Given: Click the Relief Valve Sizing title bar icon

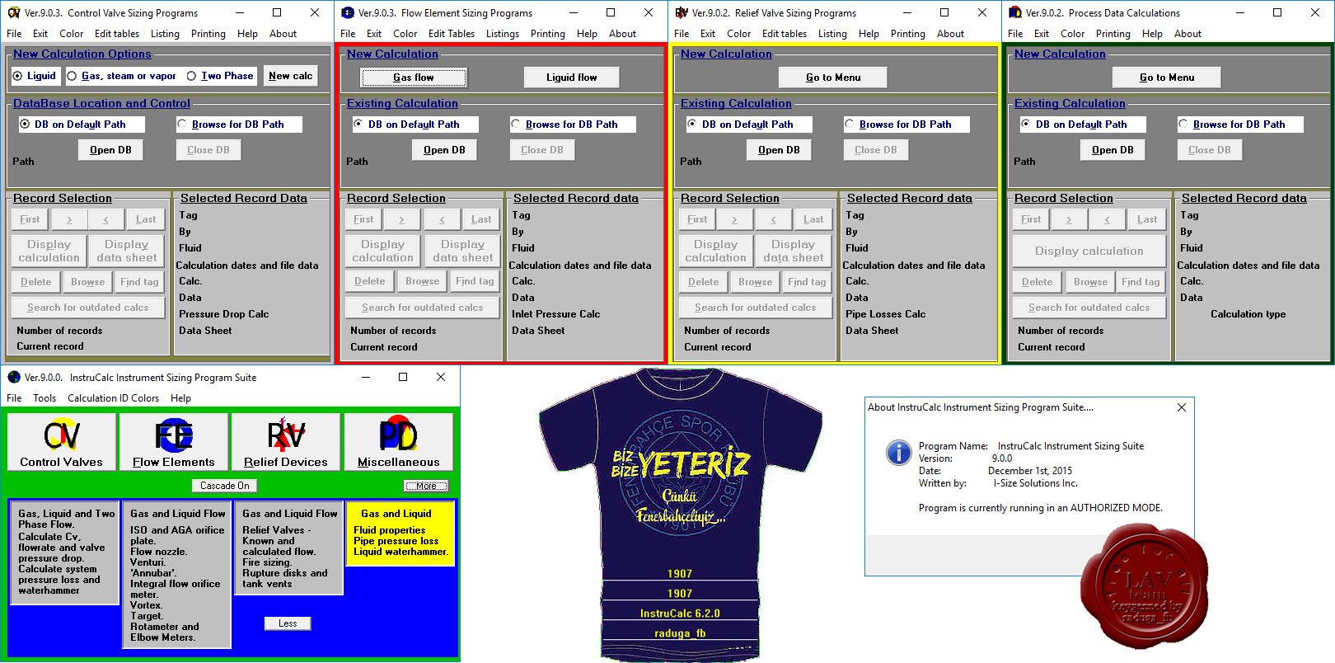Looking at the screenshot, I should click(x=681, y=12).
